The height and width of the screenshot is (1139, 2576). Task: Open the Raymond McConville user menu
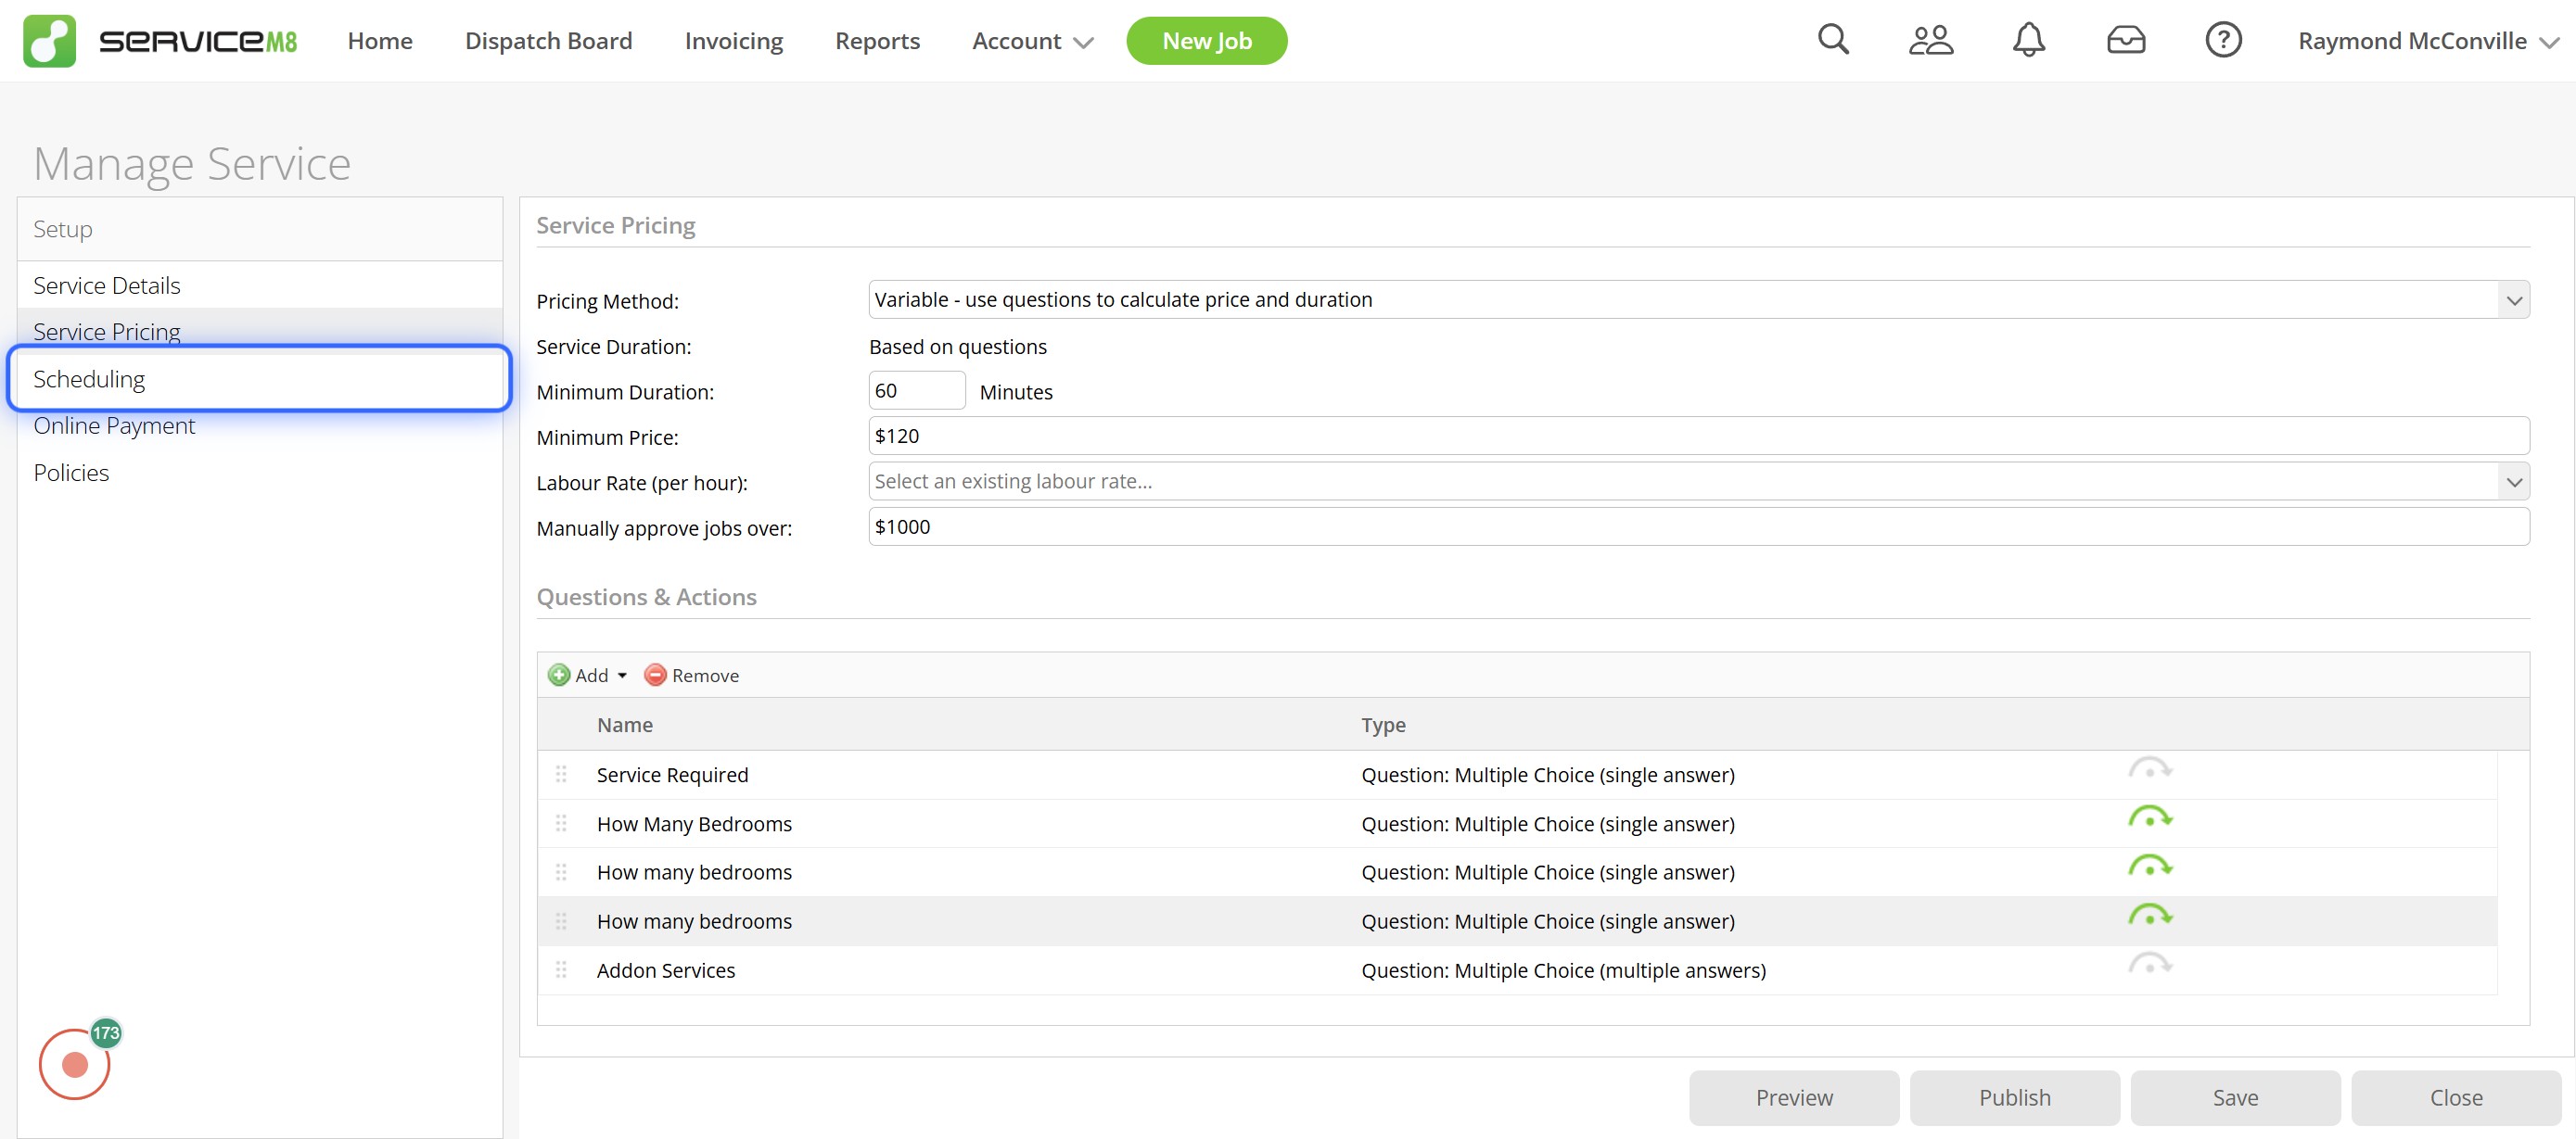2427,41
